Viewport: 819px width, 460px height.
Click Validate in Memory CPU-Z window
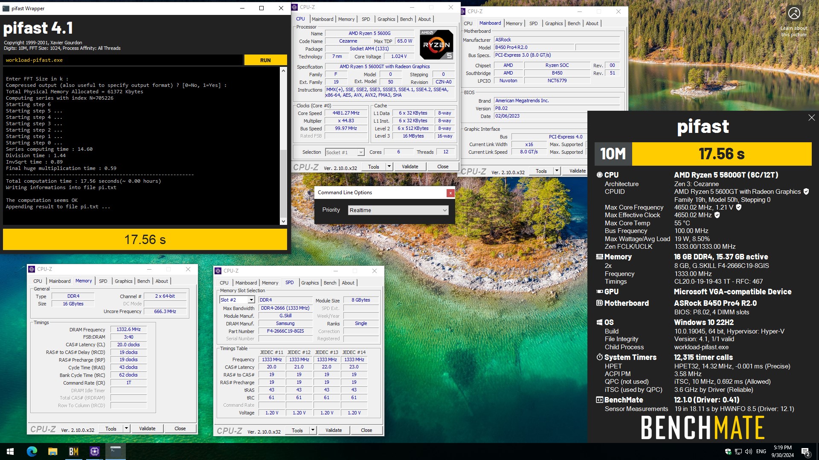(x=147, y=428)
